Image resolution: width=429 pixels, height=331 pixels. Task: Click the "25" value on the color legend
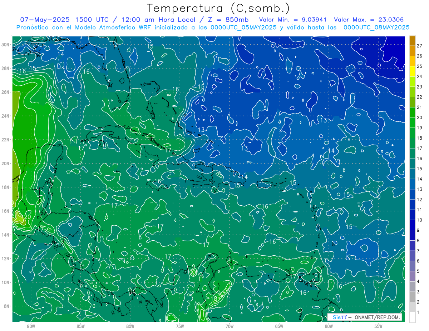point(419,66)
